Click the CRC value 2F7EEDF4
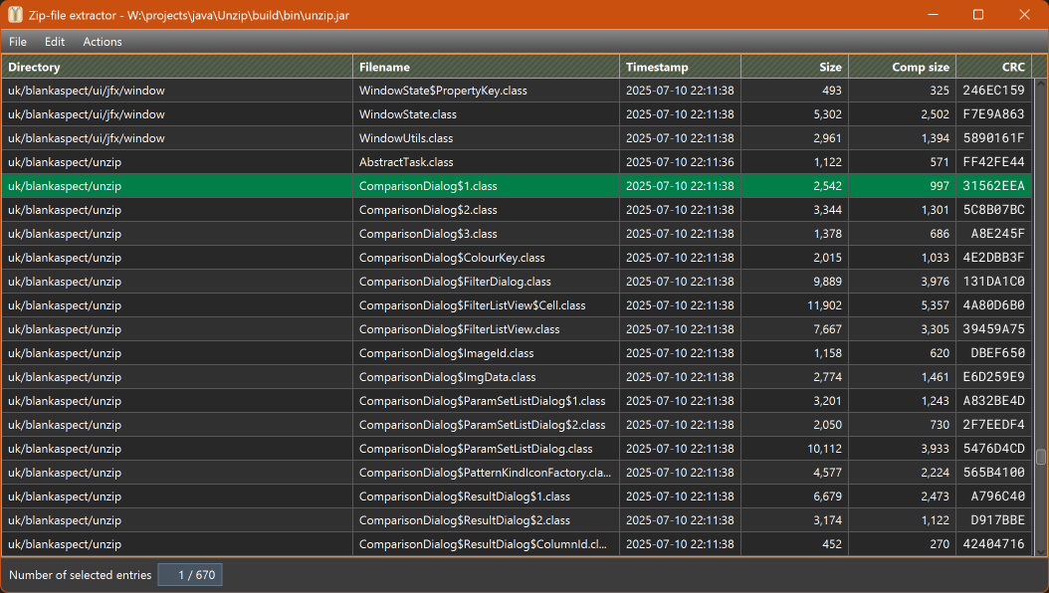This screenshot has width=1049, height=593. (993, 425)
